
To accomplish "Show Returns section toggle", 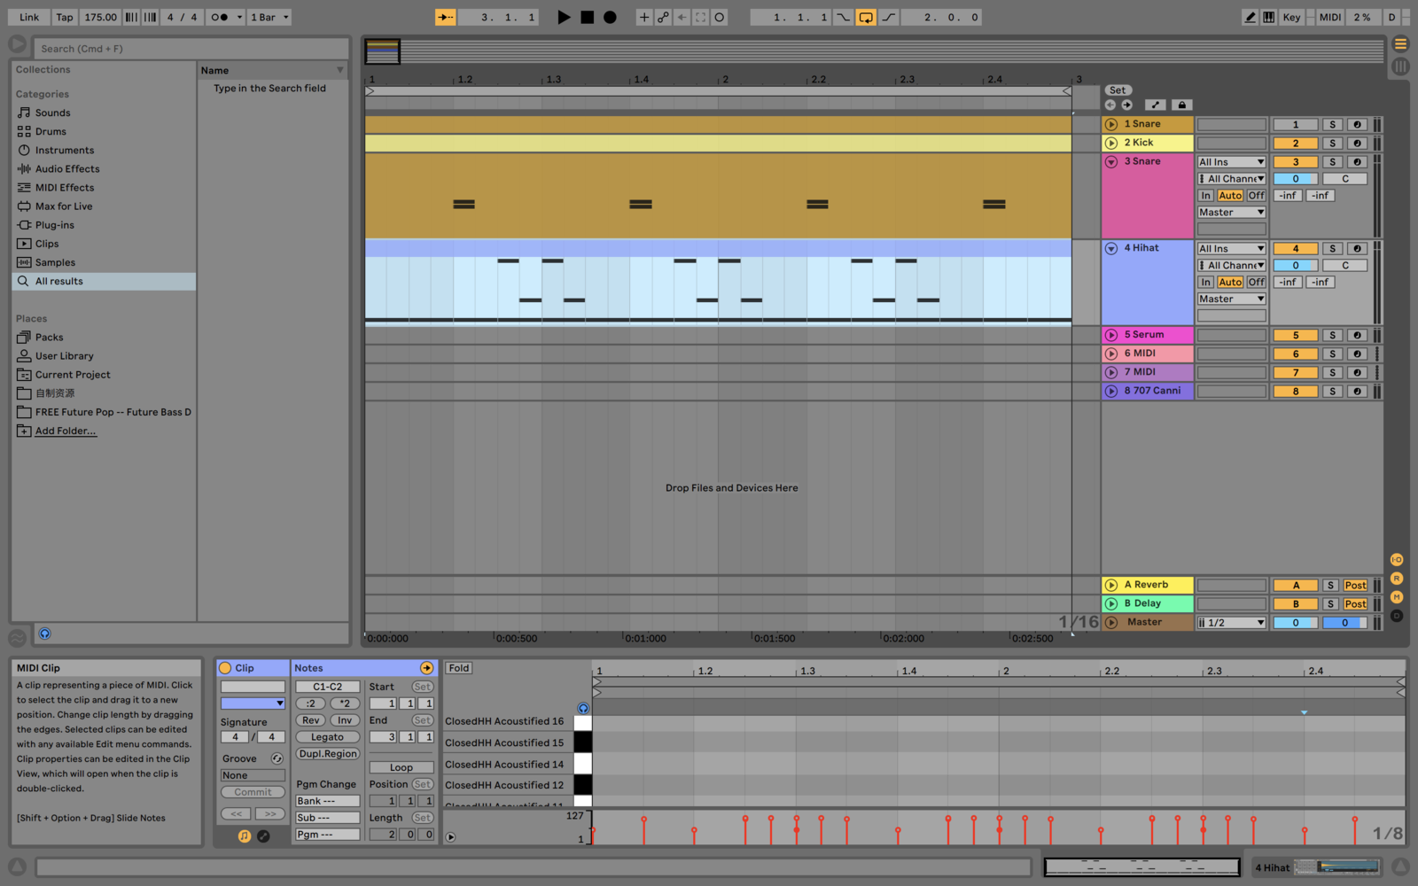I will [1397, 579].
